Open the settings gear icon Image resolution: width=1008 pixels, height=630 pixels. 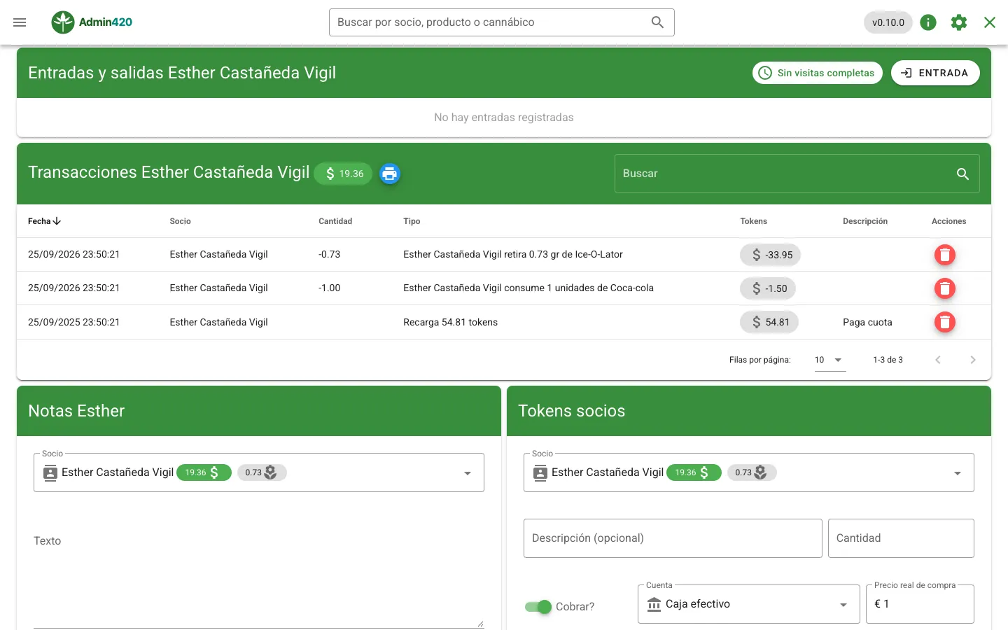959,22
